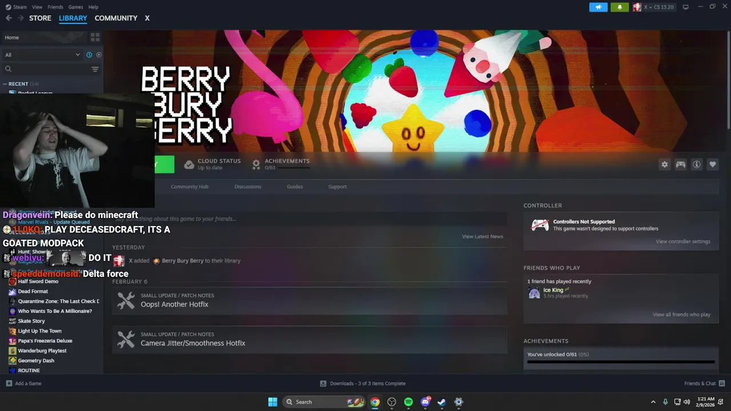Viewport: 731px width, 411px height.
Task: Click the achievements gear icon
Action: [256, 164]
